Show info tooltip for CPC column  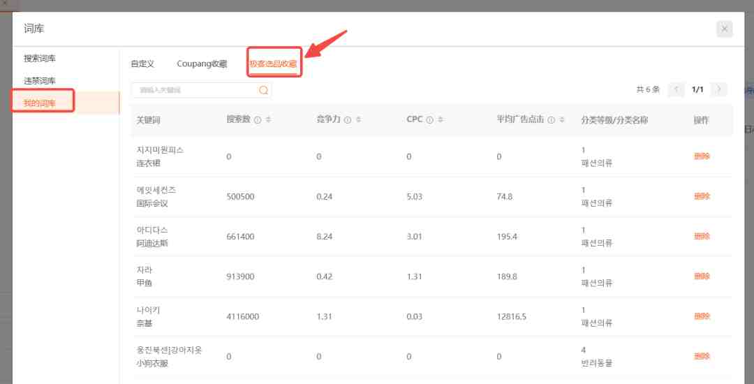click(429, 119)
